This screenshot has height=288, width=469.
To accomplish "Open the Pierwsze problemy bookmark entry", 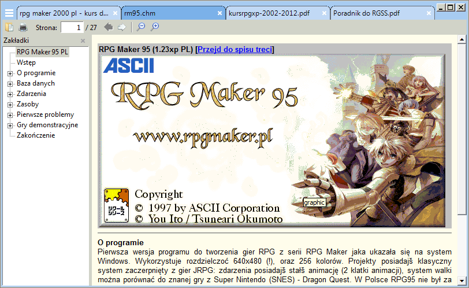I will coord(45,115).
